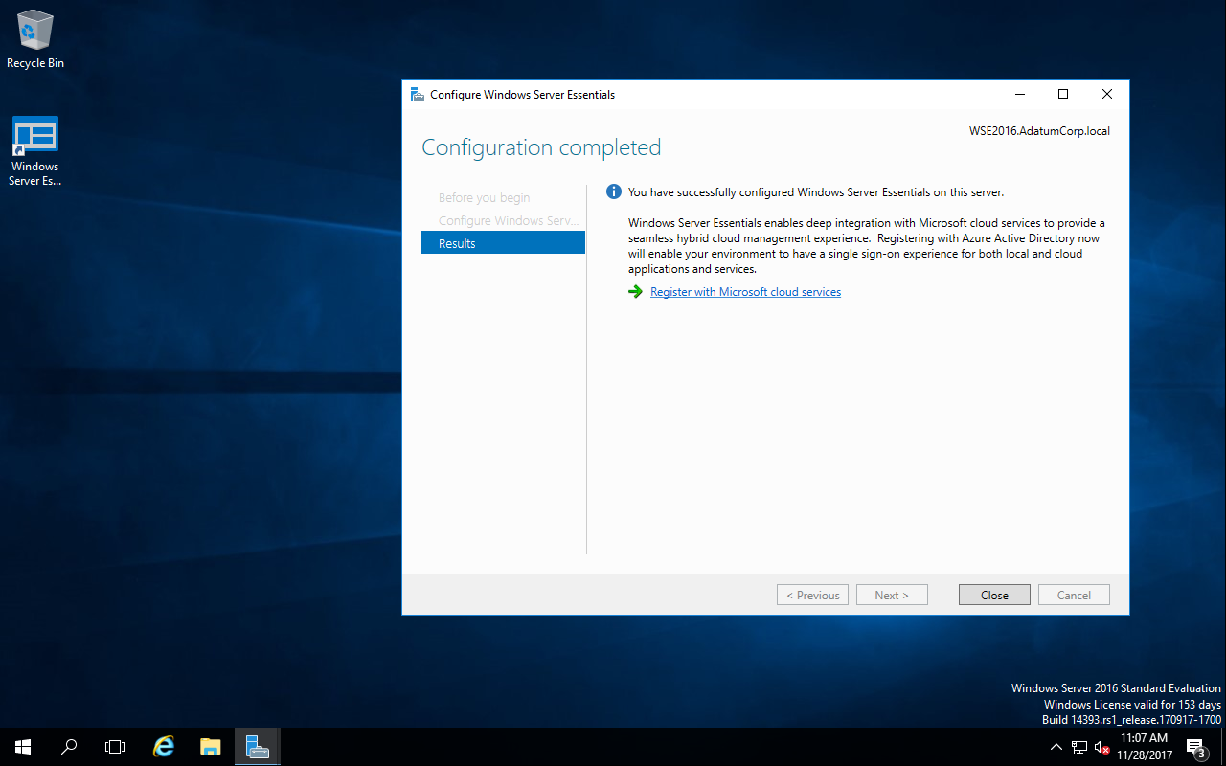Open File Explorer from the taskbar

[211, 747]
